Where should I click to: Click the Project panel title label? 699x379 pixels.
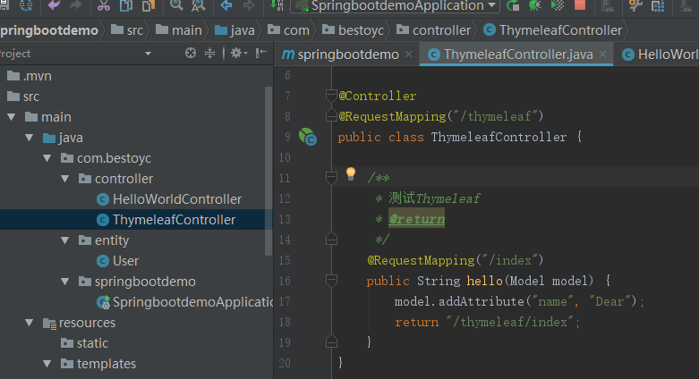tap(15, 54)
